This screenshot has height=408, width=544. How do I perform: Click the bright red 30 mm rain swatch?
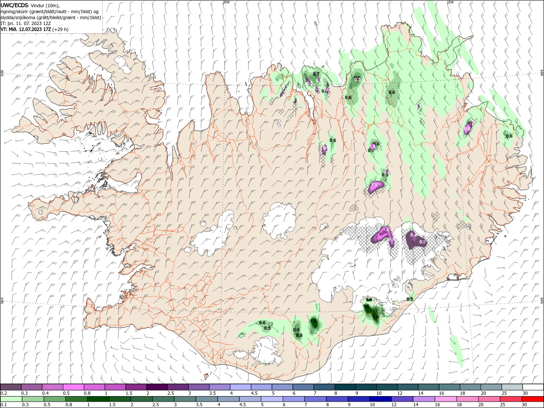tap(533, 399)
